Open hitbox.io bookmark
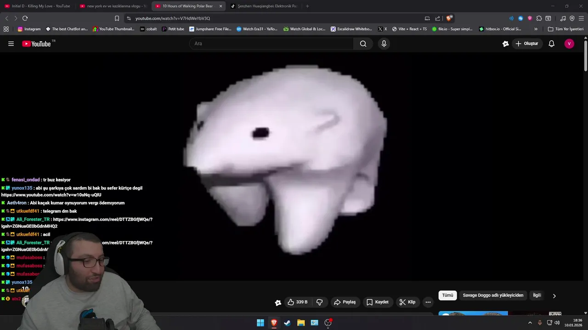The height and width of the screenshot is (330, 588). (x=500, y=29)
